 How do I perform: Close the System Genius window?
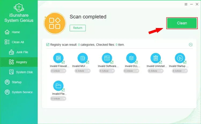[x=197, y=4]
